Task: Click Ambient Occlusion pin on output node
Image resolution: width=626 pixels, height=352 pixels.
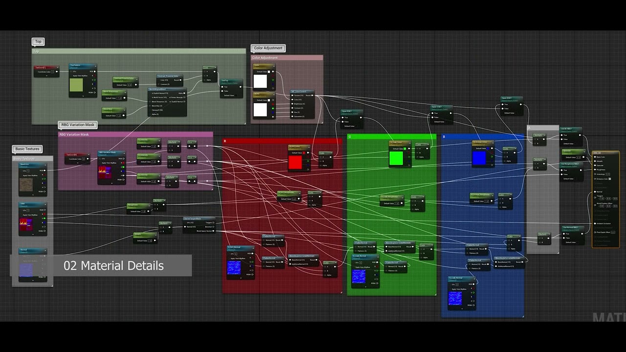Action: coord(595,223)
